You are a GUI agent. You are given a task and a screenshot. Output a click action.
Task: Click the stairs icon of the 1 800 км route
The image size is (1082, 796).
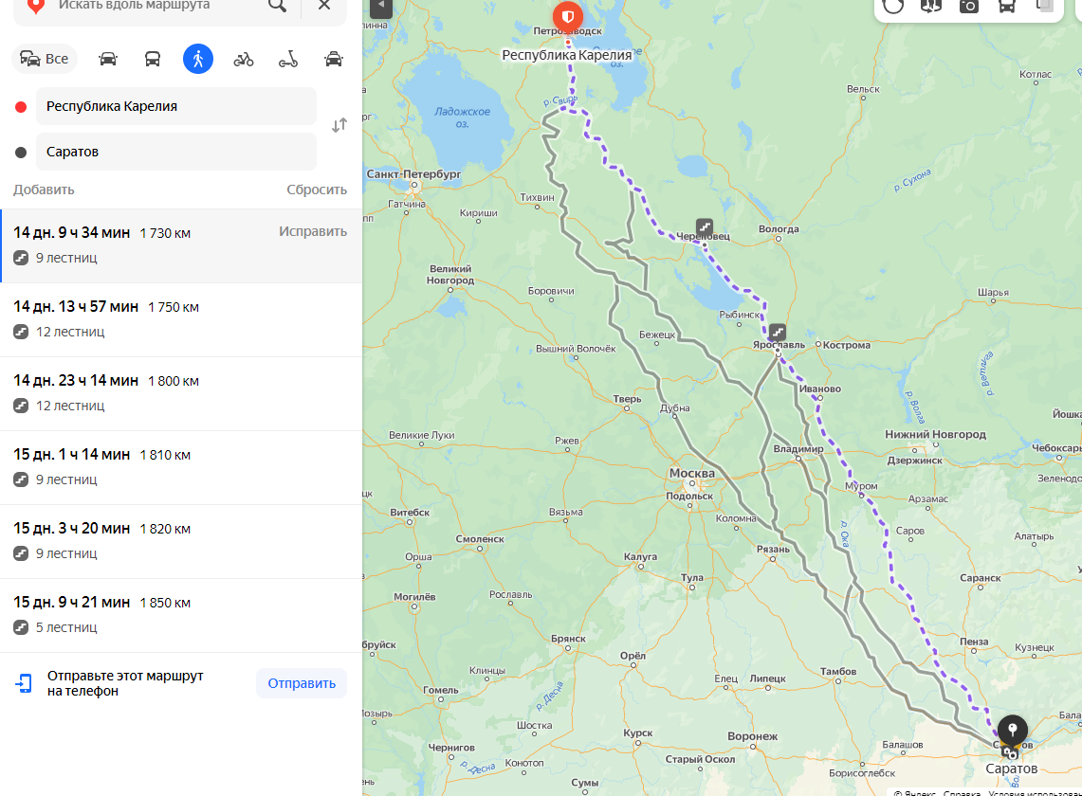point(21,406)
